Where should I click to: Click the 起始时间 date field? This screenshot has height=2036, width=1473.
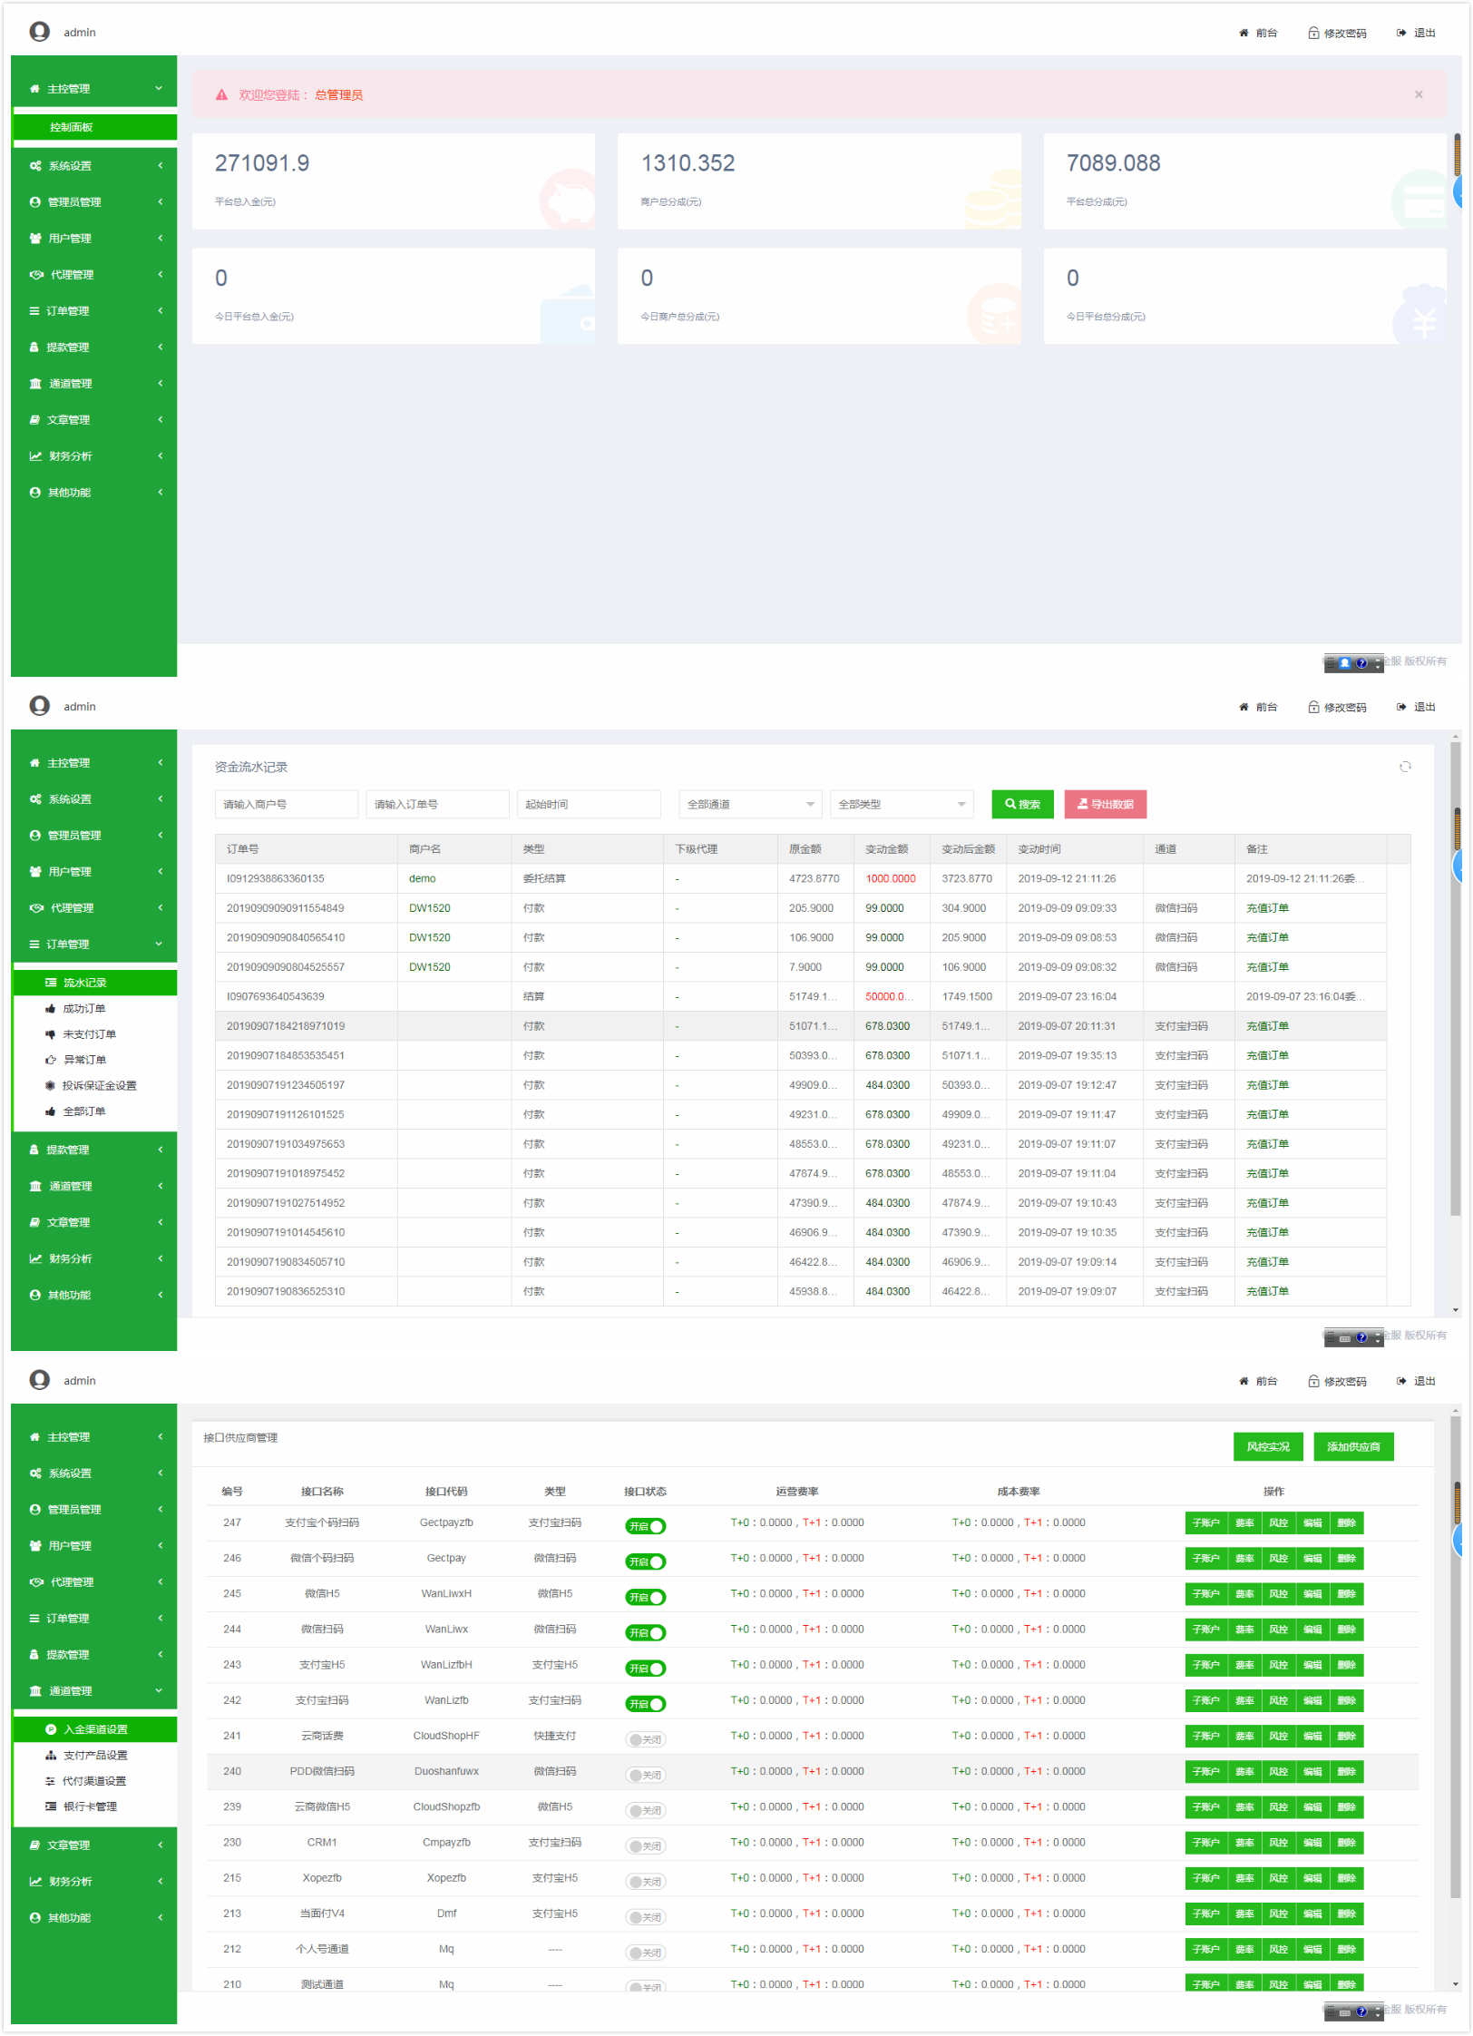(589, 804)
